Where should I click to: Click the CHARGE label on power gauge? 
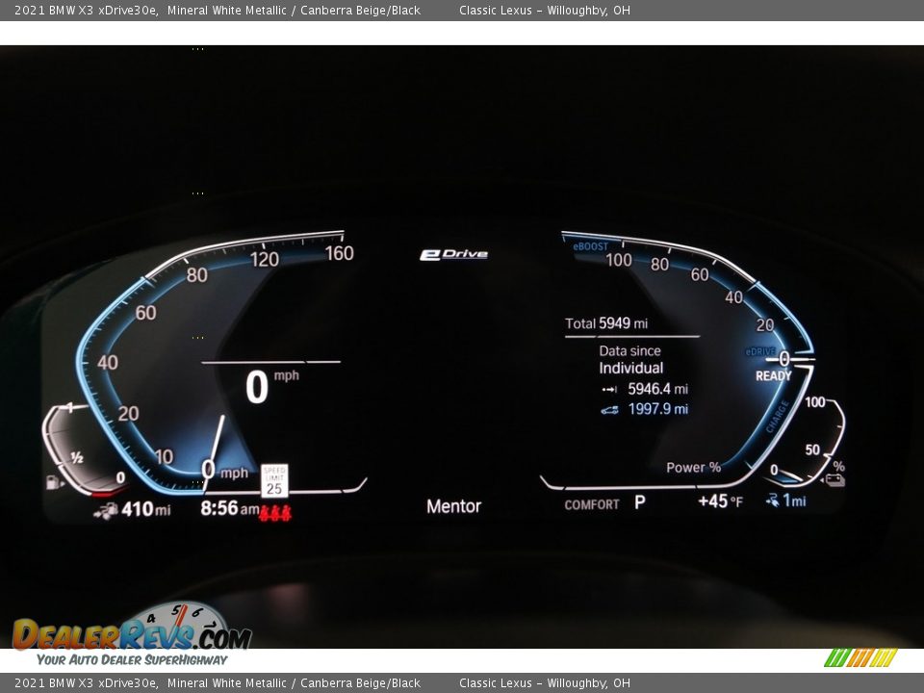(x=778, y=417)
